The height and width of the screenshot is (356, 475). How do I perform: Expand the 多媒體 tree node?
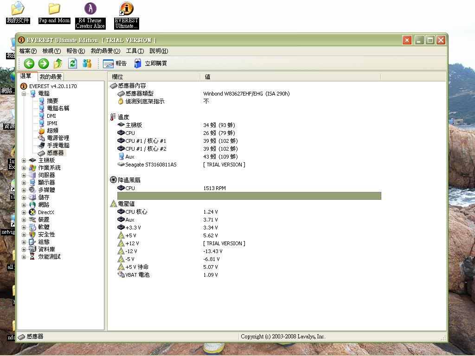pos(24,191)
